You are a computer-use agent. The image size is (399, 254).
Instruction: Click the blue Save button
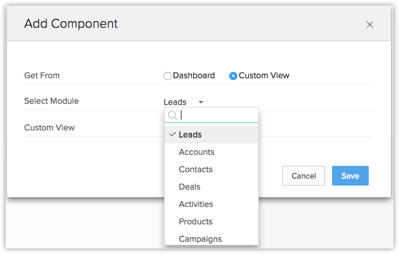[x=350, y=176]
